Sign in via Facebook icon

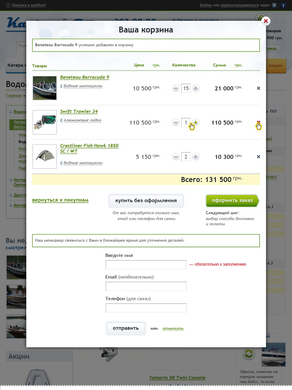point(283,5)
